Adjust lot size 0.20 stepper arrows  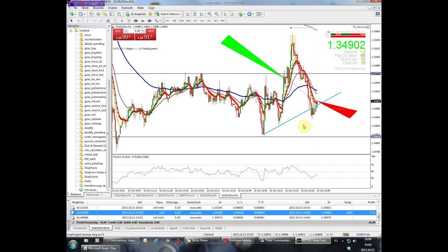143,31
